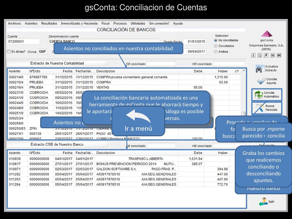Click scroll-up arrow of contabilidad table
Viewport: 292px width, 219px height.
244,71
